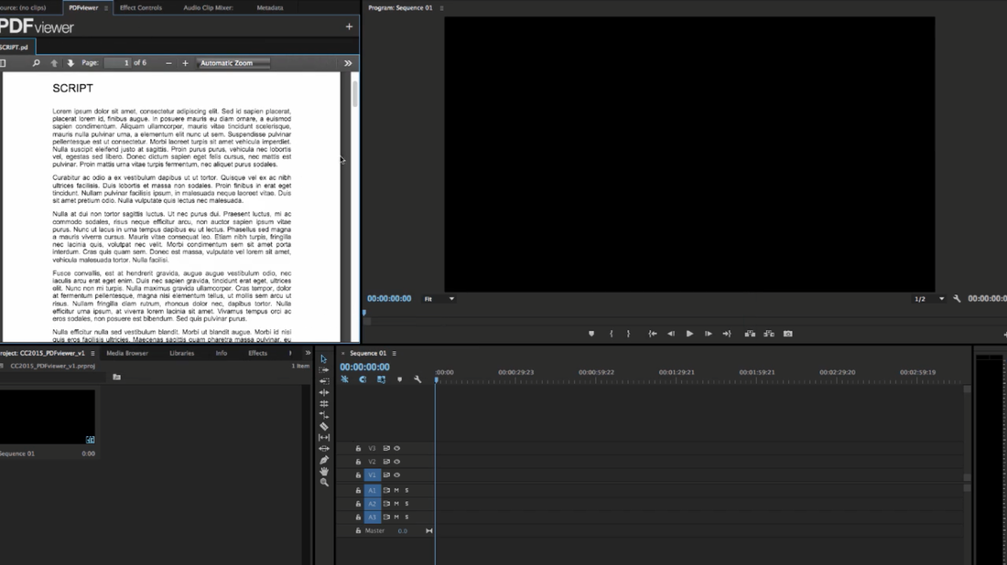This screenshot has width=1007, height=565.
Task: Switch to Effect Controls tab
Action: coord(141,7)
